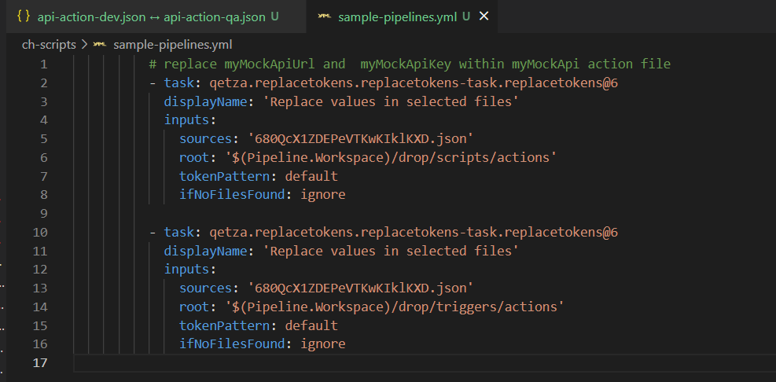Select line number 17 in the gutter
776x382 pixels.
[41, 362]
